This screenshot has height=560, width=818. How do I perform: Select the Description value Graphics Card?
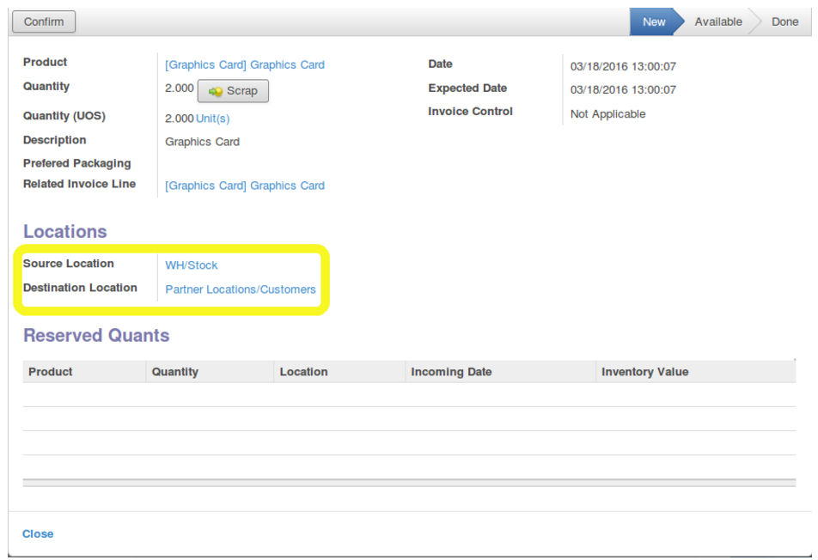tap(203, 142)
